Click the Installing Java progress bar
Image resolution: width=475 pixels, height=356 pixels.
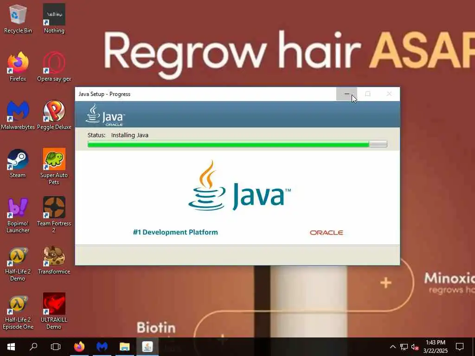[x=237, y=144]
